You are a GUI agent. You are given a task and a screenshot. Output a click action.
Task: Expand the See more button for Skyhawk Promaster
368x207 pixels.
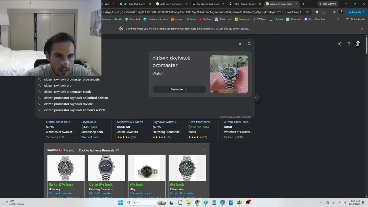(x=179, y=89)
